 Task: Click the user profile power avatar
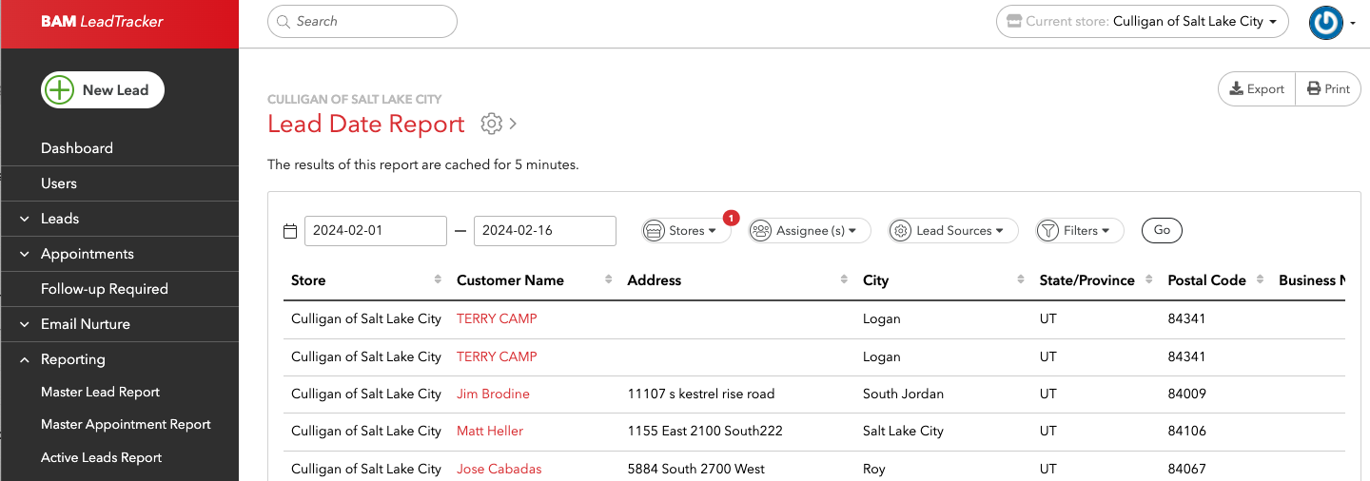1326,22
